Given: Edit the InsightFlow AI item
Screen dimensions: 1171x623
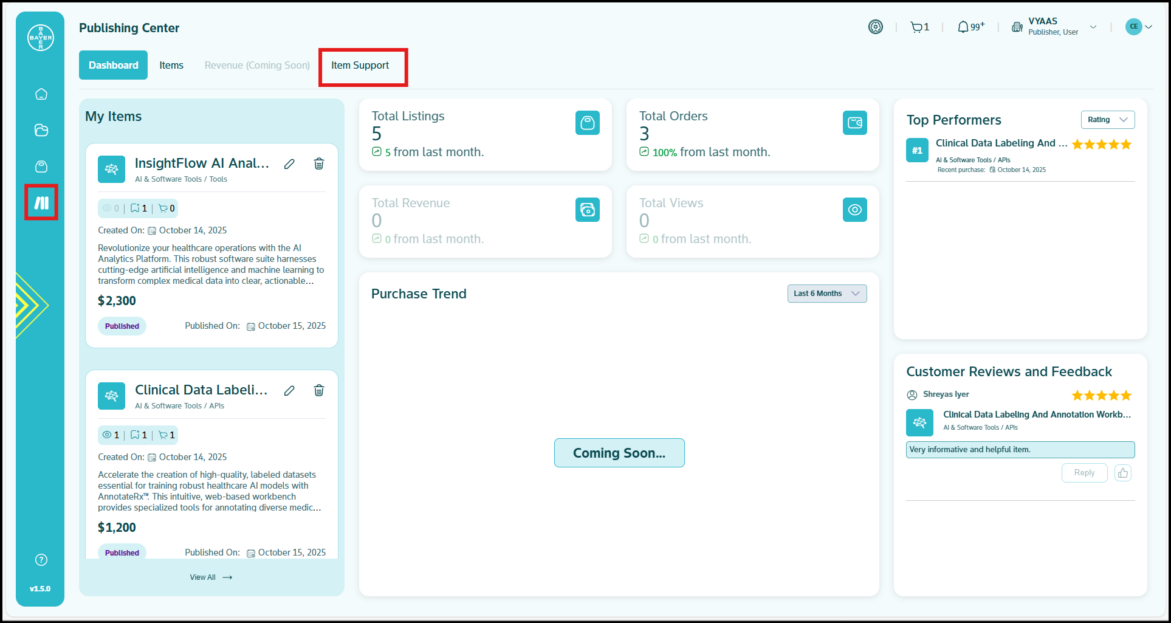Looking at the screenshot, I should (x=289, y=164).
